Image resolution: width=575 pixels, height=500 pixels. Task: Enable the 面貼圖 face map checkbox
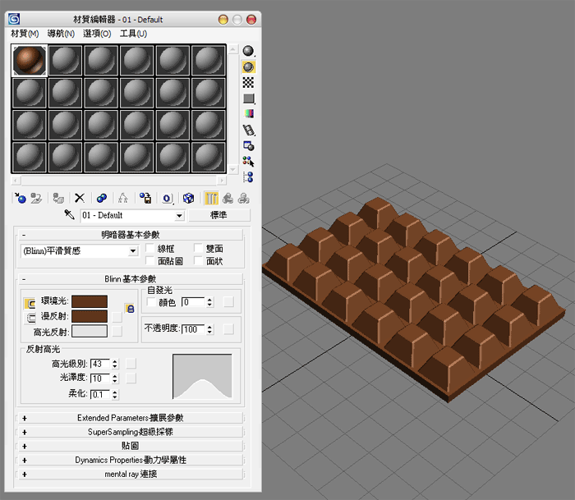click(149, 261)
